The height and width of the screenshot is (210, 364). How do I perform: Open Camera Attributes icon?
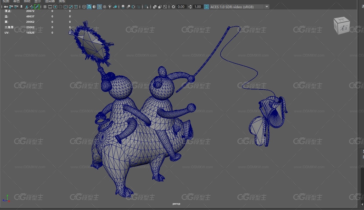tap(16, 7)
